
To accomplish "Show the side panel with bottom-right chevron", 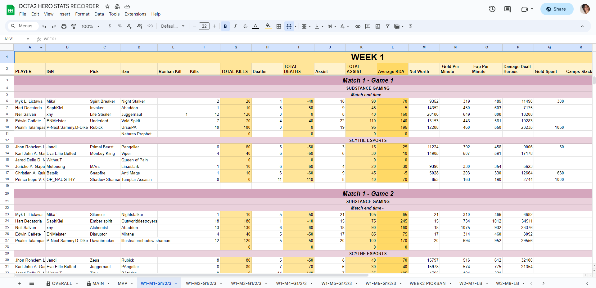I will pos(587,283).
